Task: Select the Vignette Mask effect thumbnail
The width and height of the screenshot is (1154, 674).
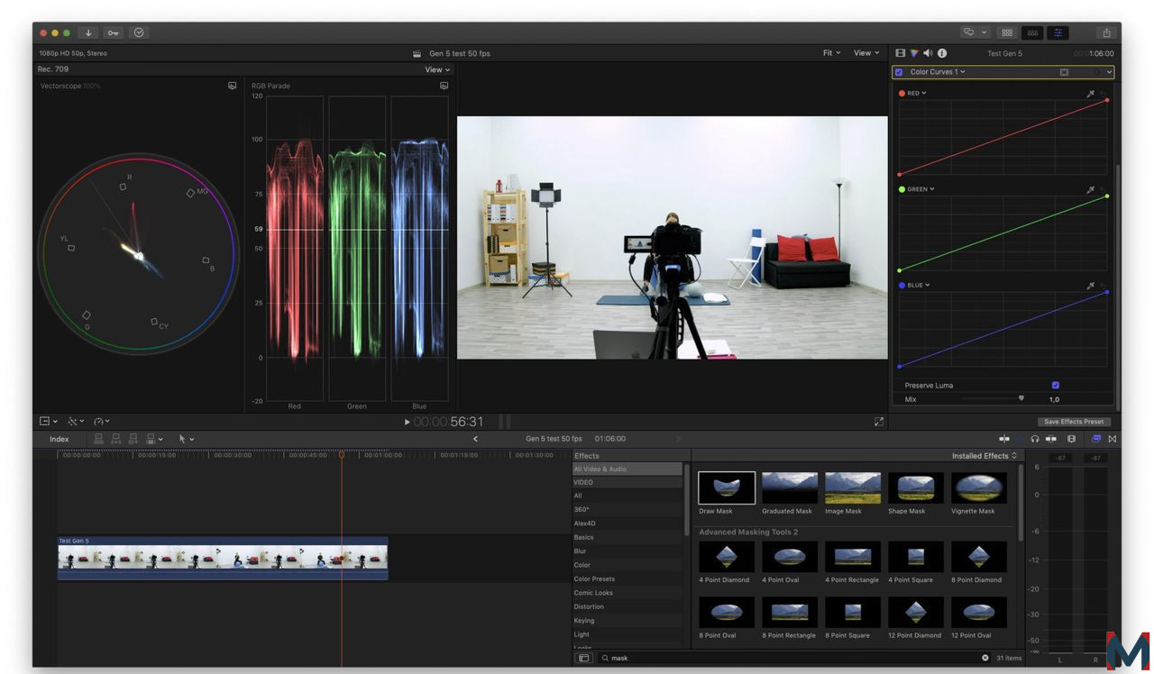Action: (979, 487)
